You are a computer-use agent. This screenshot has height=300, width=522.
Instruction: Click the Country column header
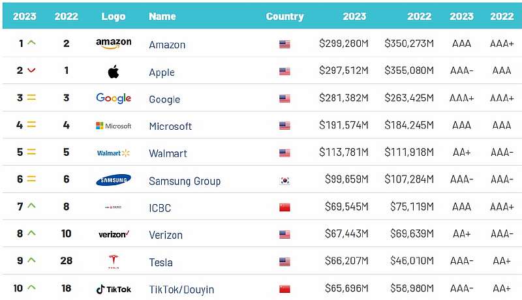(x=284, y=16)
